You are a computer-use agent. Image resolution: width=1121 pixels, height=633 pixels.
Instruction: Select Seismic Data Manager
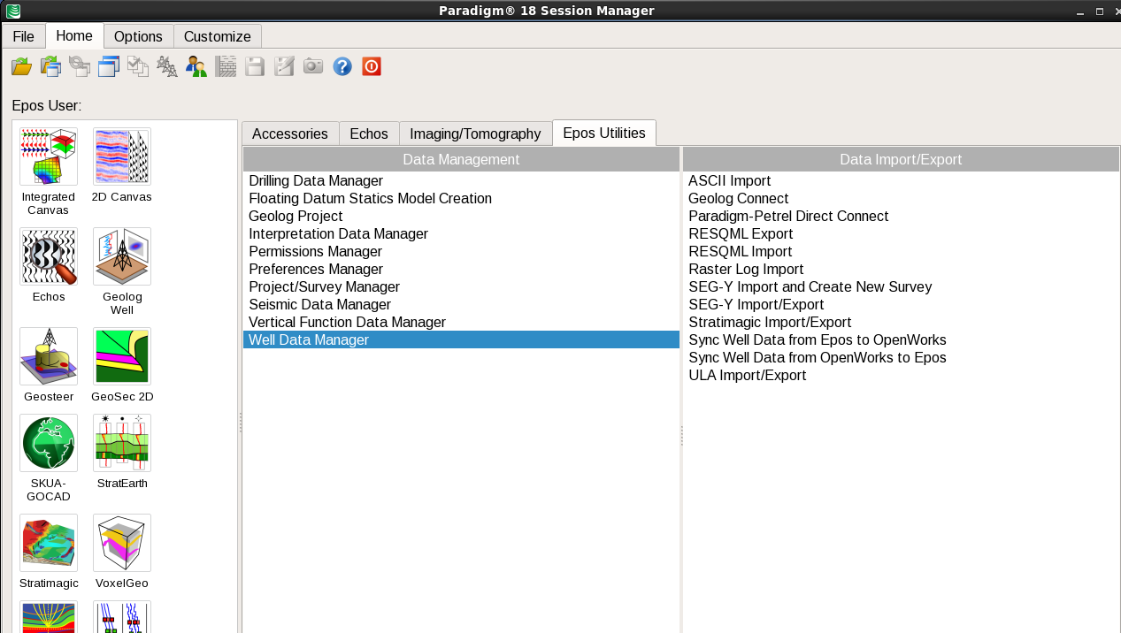pos(461,304)
